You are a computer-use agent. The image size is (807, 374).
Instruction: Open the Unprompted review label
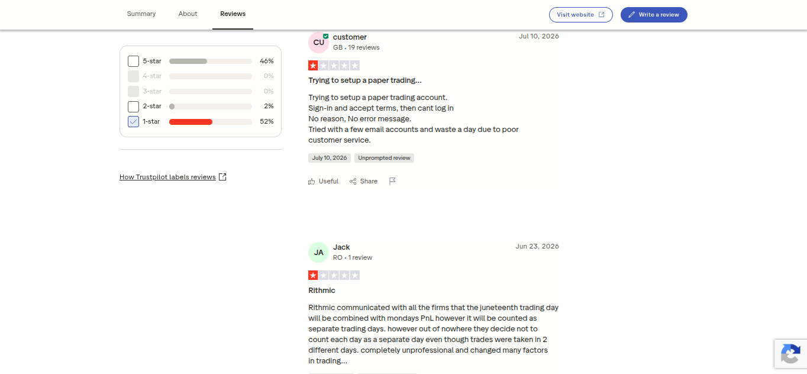(x=384, y=158)
